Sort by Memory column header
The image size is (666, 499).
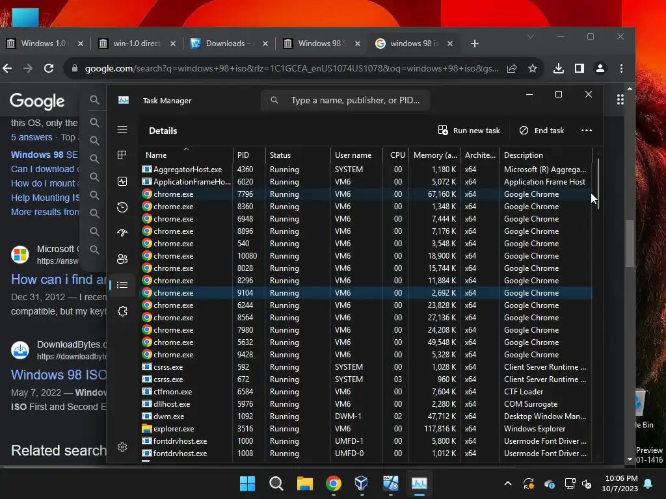point(434,155)
